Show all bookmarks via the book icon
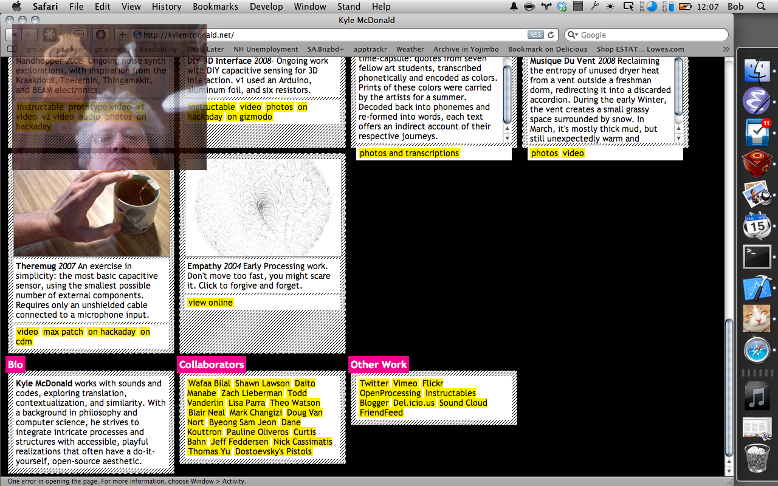This screenshot has width=778, height=486. [13, 49]
